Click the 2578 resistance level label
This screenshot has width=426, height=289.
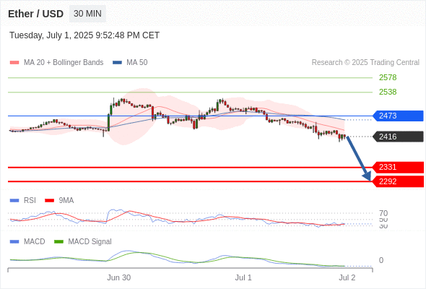pyautogui.click(x=388, y=77)
